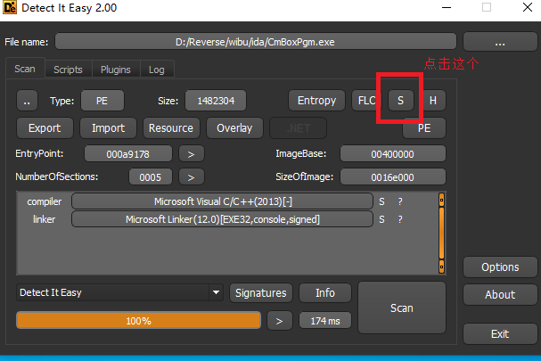Open the Options dialog
This screenshot has width=541, height=361.
500,267
